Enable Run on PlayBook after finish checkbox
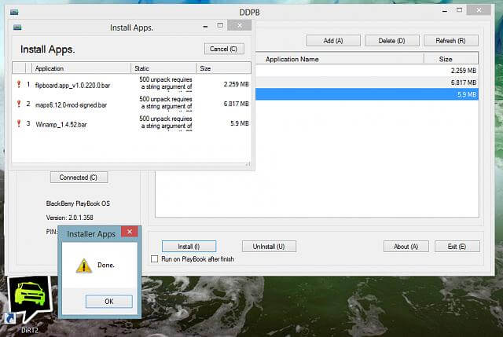Screen dimensions: 503x337 click(155, 258)
